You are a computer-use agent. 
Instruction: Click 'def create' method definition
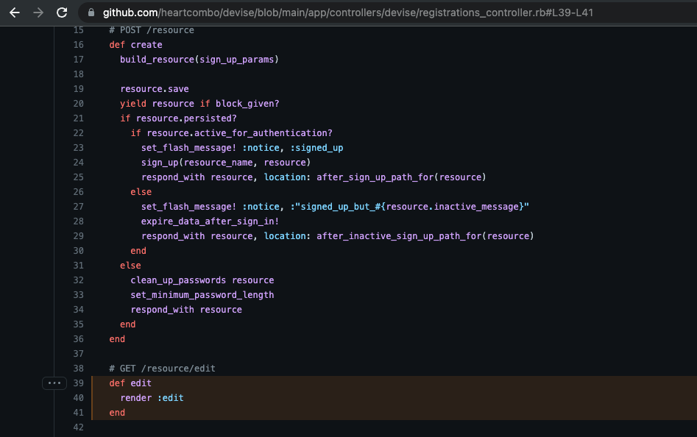coord(135,45)
